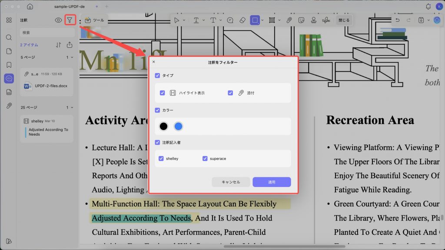Choose the attachment paperclip tool in toolbar
The height and width of the screenshot is (250, 445).
pos(289,20)
